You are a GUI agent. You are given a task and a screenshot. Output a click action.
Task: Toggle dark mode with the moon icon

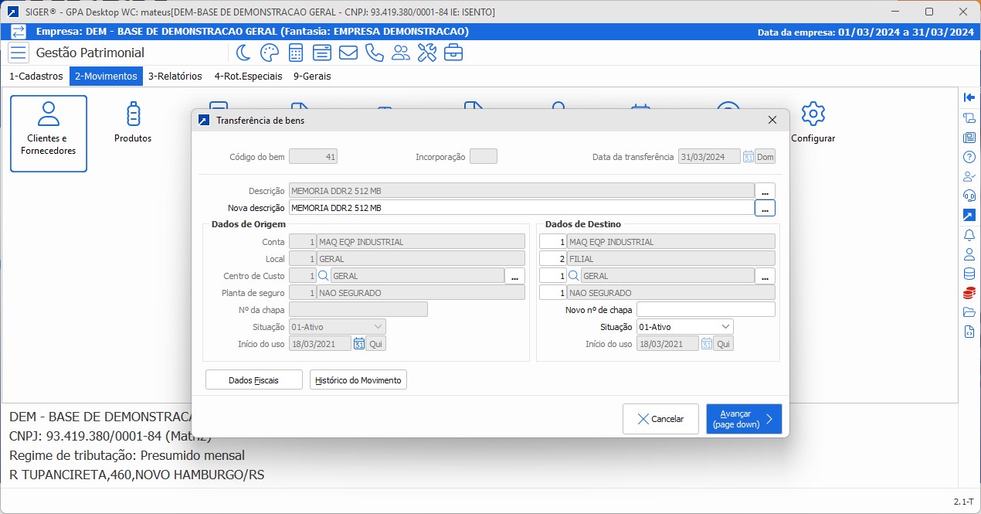243,53
